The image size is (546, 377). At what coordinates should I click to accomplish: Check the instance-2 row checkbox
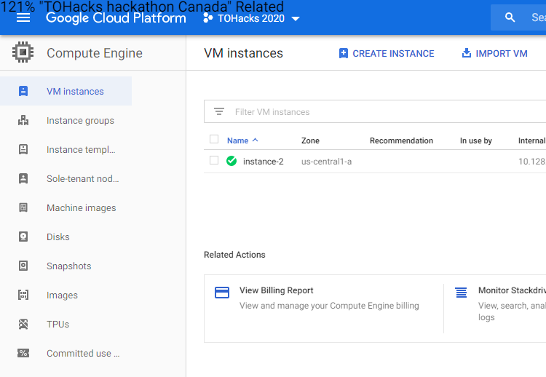(214, 161)
